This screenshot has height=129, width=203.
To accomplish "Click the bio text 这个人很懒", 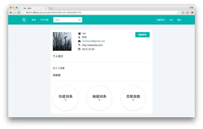I will [59, 68].
